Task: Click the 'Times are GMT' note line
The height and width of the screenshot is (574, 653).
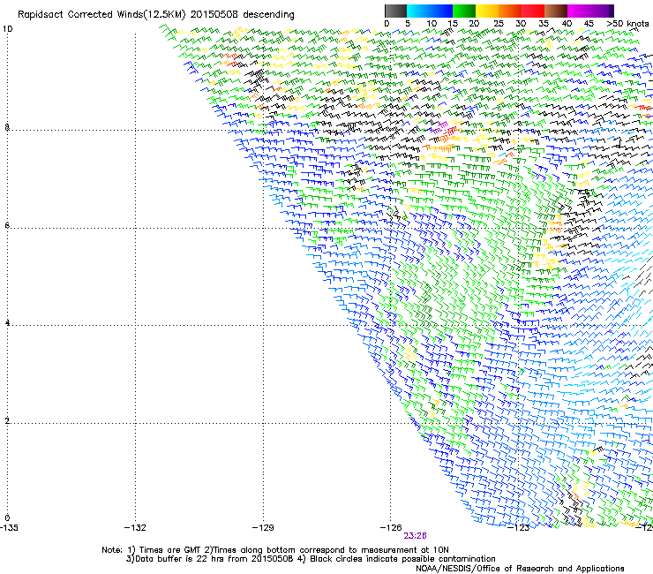Action: 275,550
